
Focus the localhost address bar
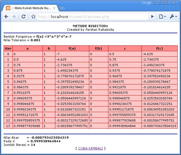point(92,17)
